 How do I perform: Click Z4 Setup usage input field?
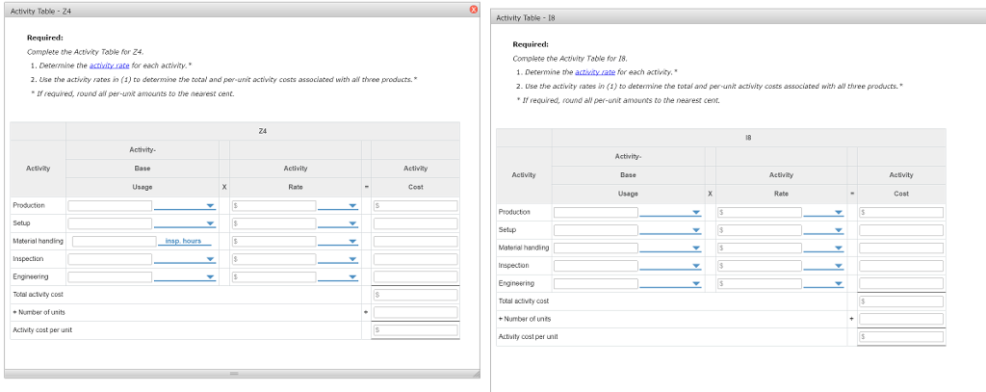(x=110, y=223)
